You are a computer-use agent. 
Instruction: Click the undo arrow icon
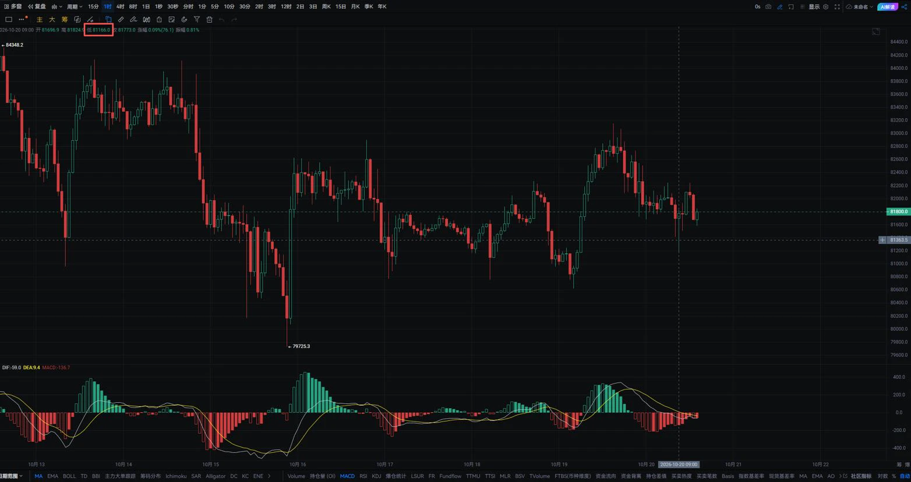pos(222,20)
